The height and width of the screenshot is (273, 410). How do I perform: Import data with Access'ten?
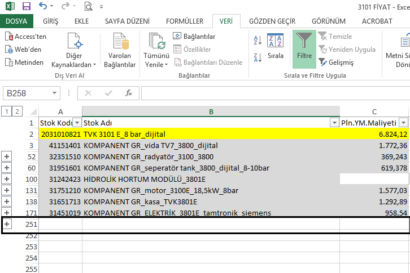coord(25,37)
